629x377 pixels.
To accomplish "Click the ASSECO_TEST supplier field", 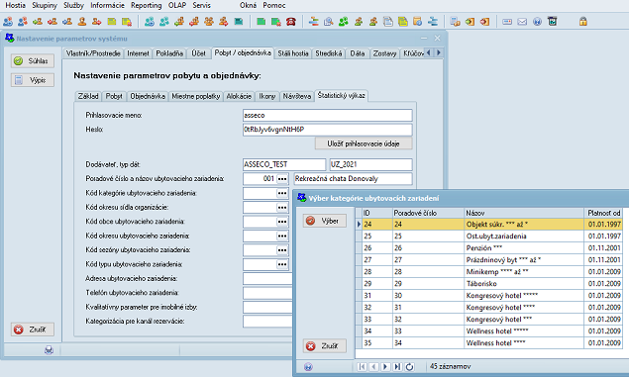I will tap(284, 164).
